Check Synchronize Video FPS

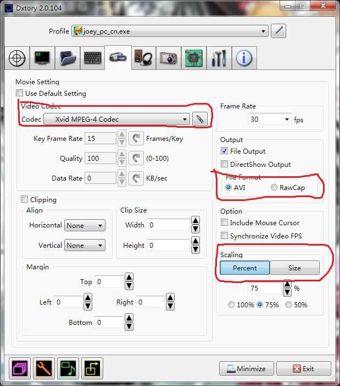click(224, 236)
